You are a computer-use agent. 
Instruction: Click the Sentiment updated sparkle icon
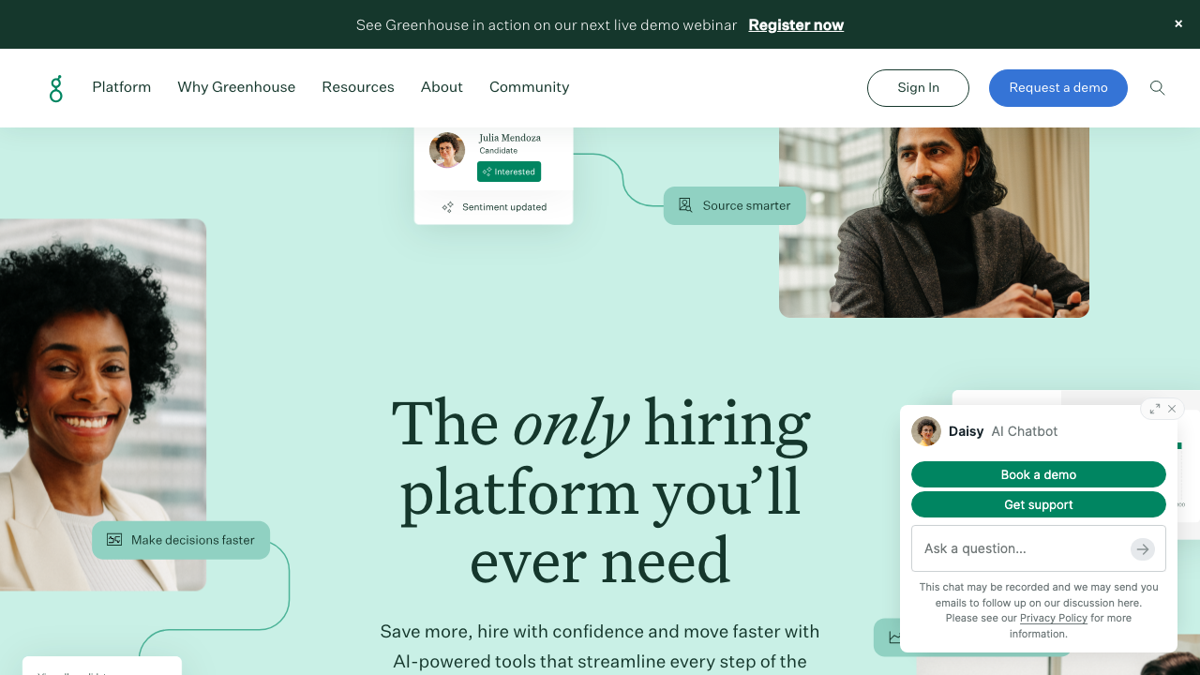[448, 207]
